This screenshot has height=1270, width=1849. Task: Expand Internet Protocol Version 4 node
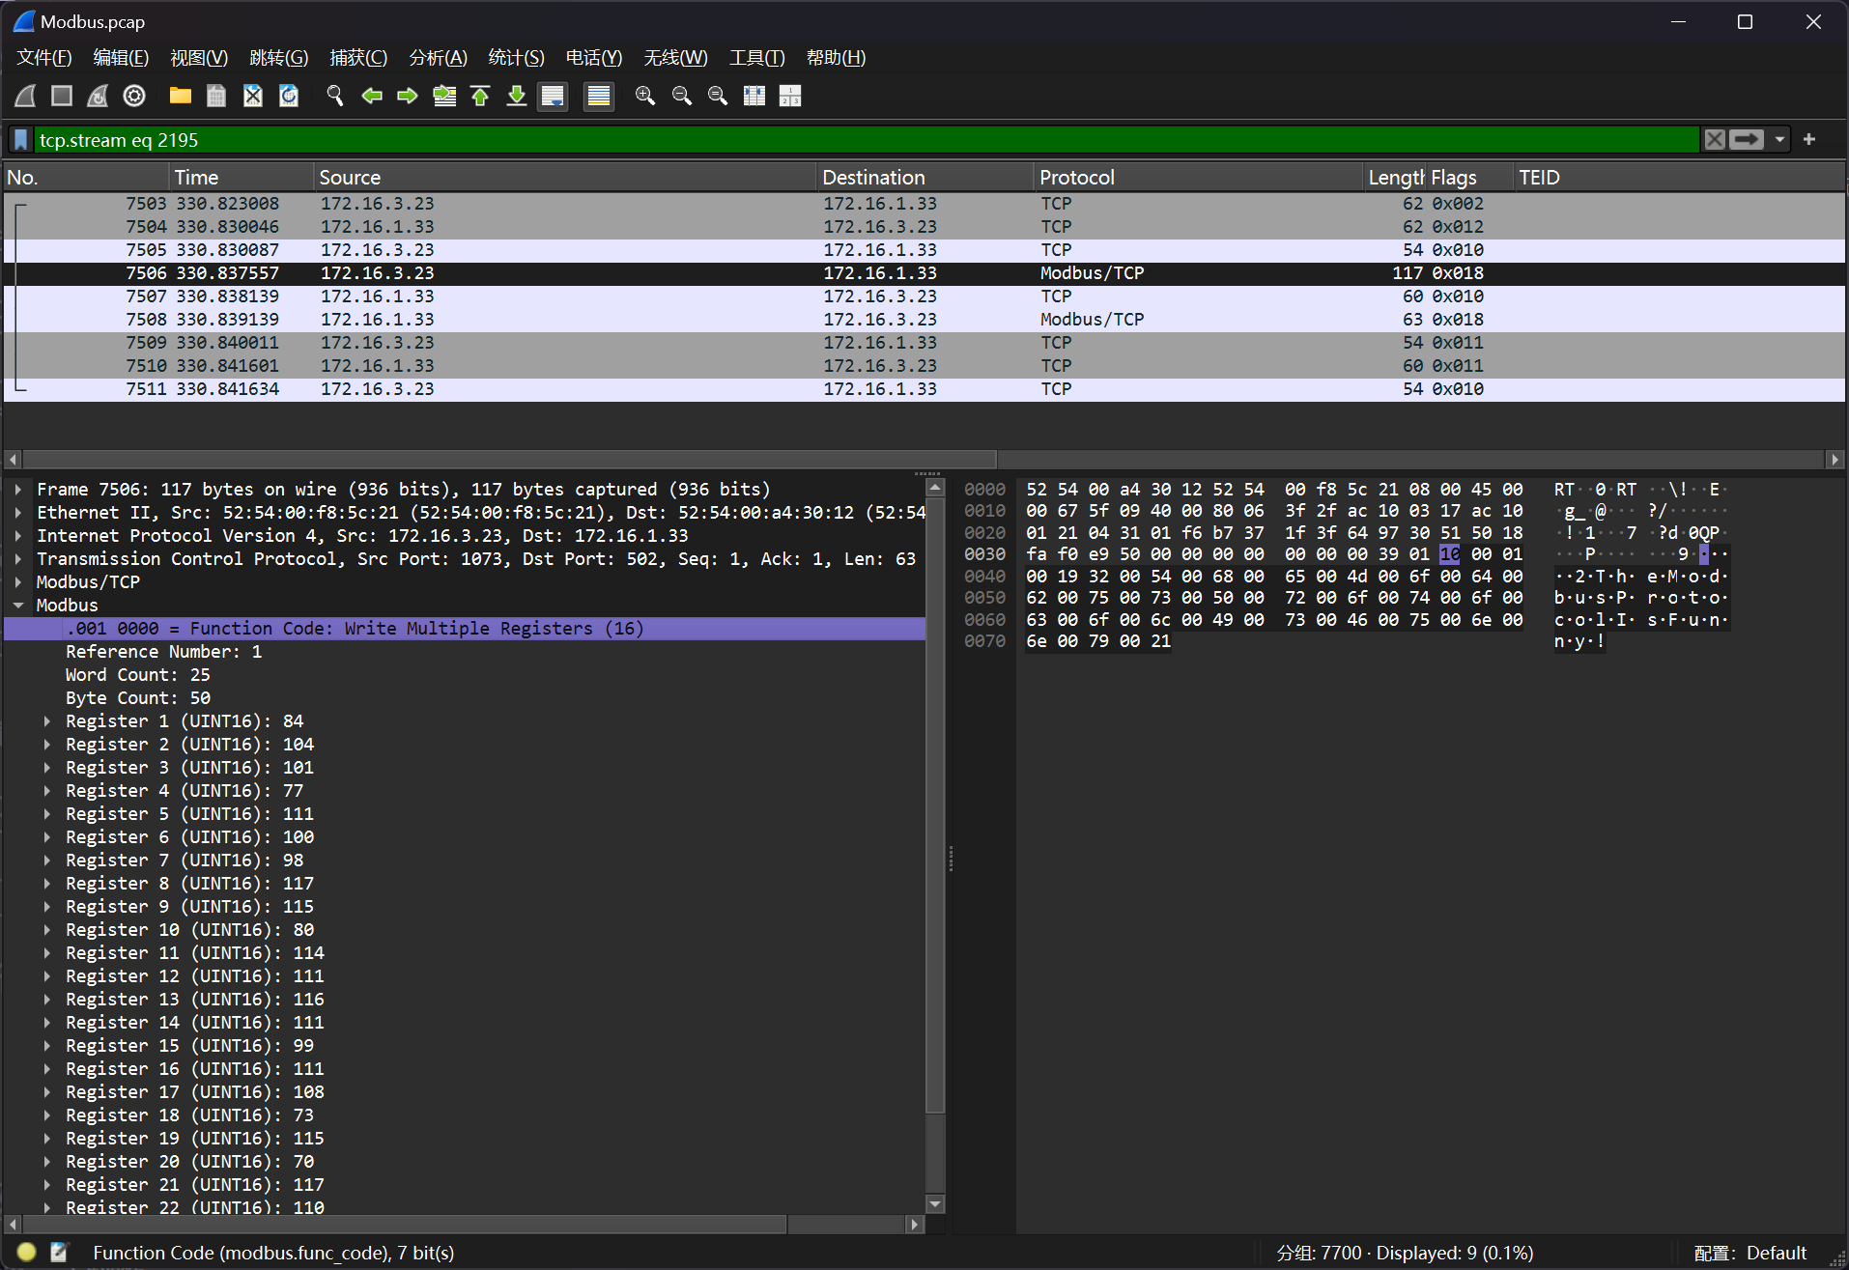18,536
